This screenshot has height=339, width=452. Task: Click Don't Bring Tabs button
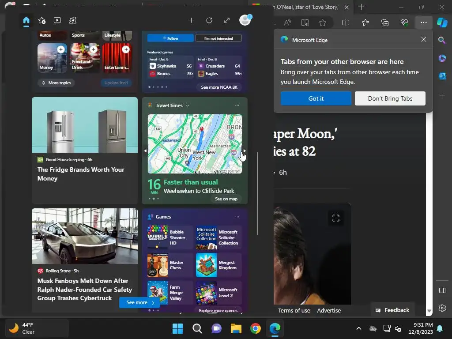click(x=390, y=98)
